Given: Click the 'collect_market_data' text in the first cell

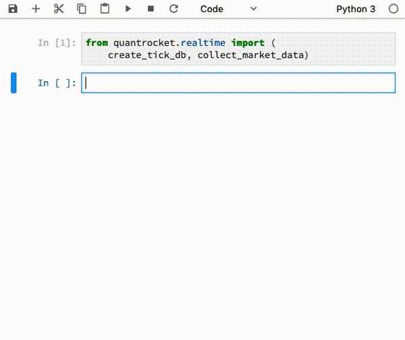Looking at the screenshot, I should tap(250, 55).
